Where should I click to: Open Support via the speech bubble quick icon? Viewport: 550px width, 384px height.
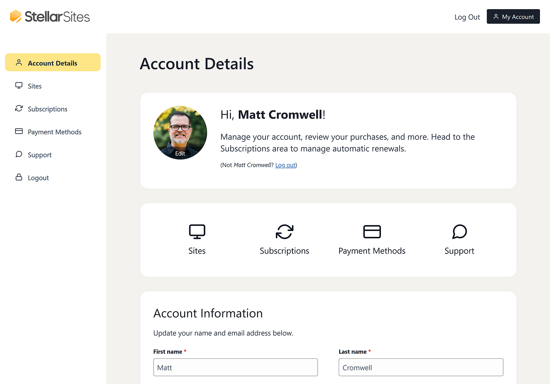point(459,231)
